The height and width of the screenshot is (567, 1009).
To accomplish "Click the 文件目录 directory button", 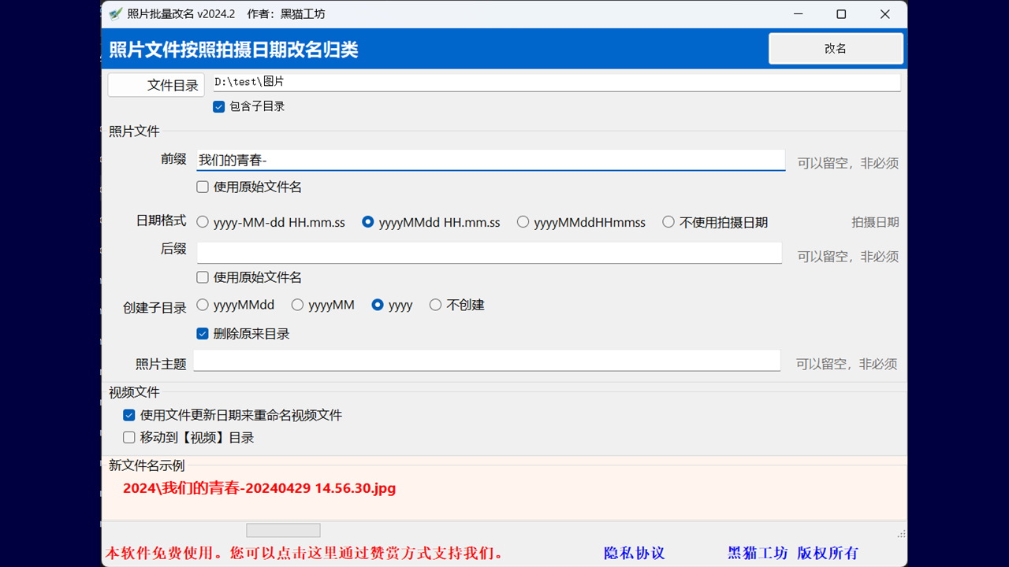I will click(155, 84).
